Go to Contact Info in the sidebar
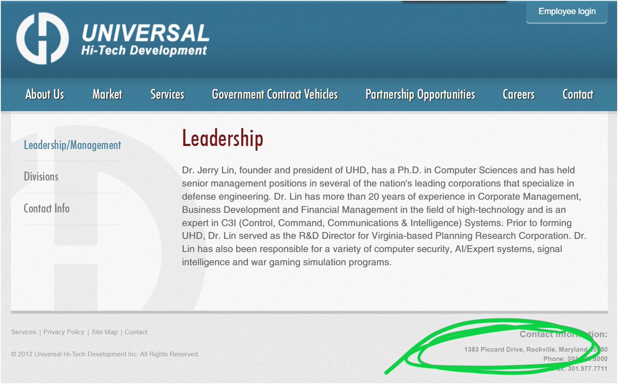The width and height of the screenshot is (618, 384). click(46, 209)
